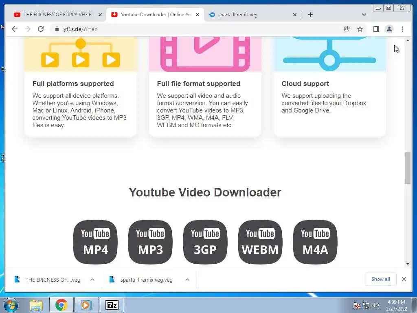This screenshot has height=313, width=417.
Task: Open the Chrome three-dot menu
Action: click(402, 29)
